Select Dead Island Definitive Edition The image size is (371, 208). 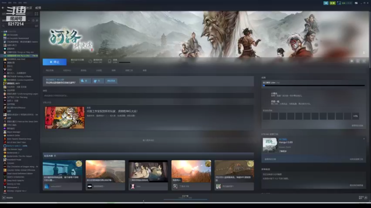coord(19,174)
